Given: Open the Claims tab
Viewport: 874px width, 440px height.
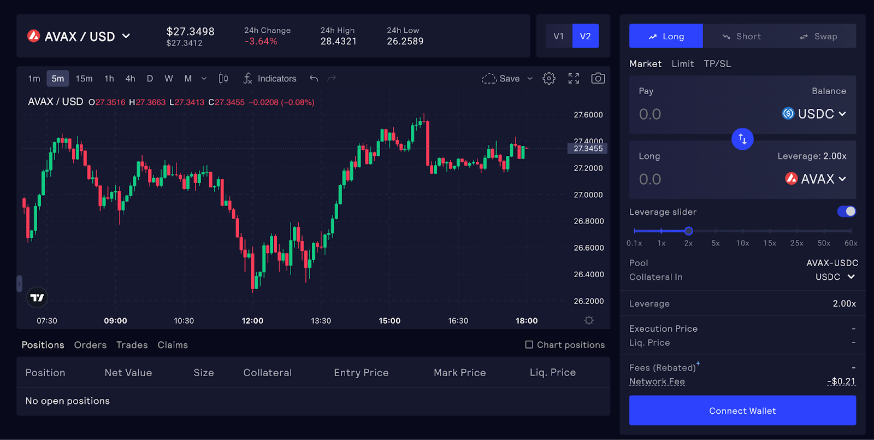Looking at the screenshot, I should pyautogui.click(x=173, y=345).
